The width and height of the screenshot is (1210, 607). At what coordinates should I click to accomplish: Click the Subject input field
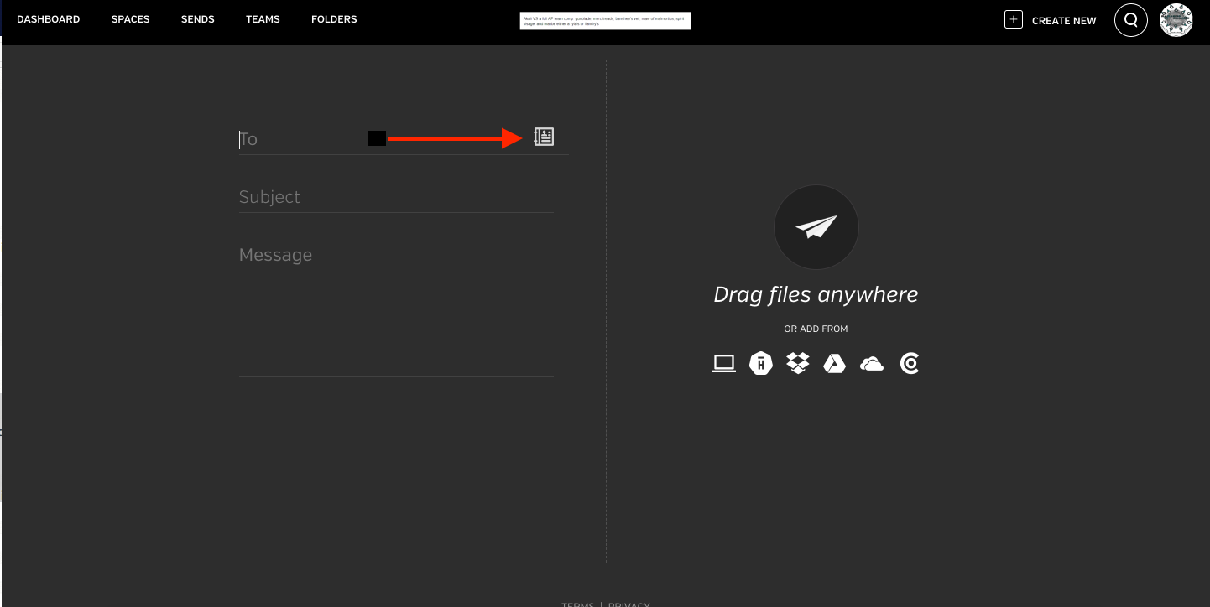(394, 196)
